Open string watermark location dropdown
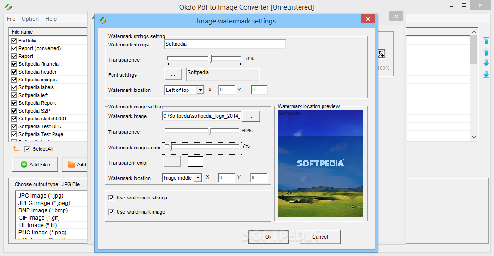The height and width of the screenshot is (256, 494). click(x=200, y=90)
